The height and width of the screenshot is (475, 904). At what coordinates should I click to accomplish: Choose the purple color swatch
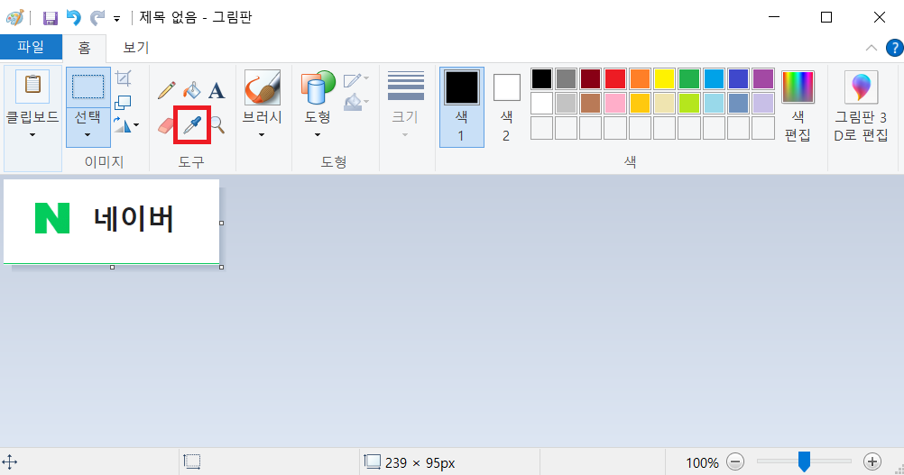[763, 79]
